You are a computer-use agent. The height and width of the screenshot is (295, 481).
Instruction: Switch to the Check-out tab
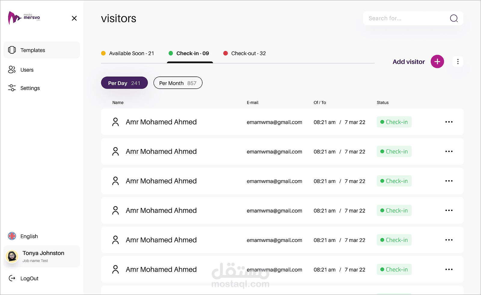(245, 53)
